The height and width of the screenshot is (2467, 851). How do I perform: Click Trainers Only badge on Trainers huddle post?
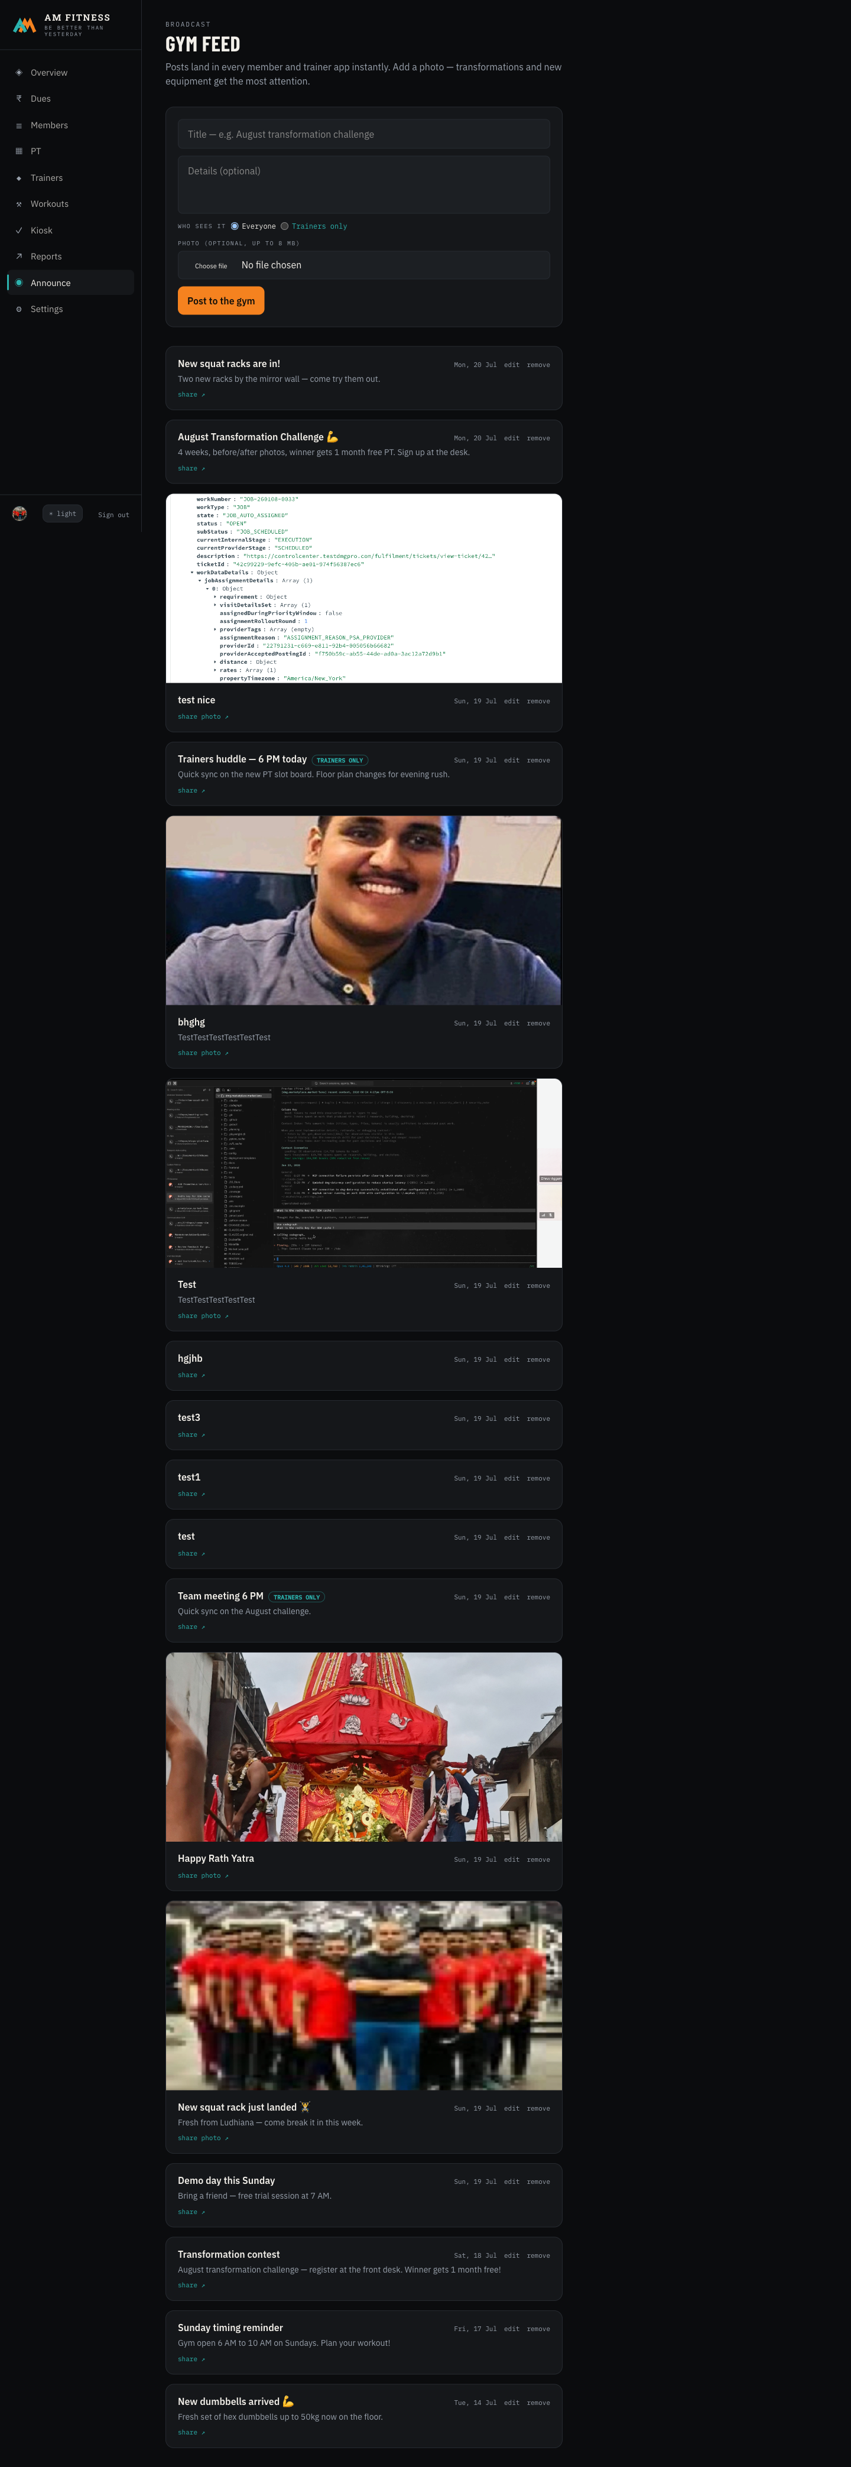[x=340, y=761]
